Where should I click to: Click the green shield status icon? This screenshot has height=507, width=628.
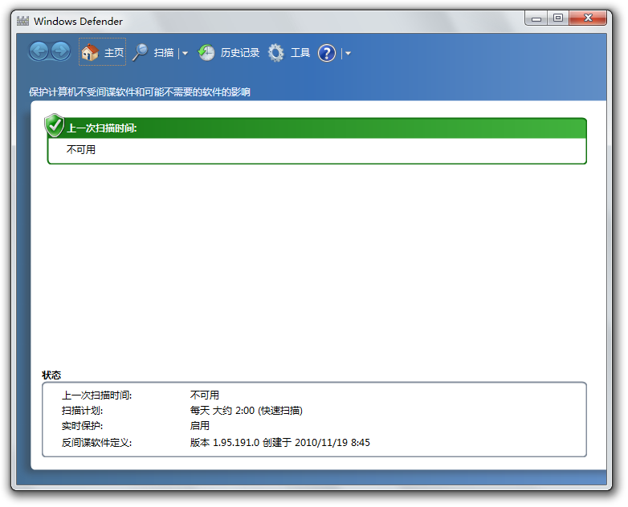point(54,125)
